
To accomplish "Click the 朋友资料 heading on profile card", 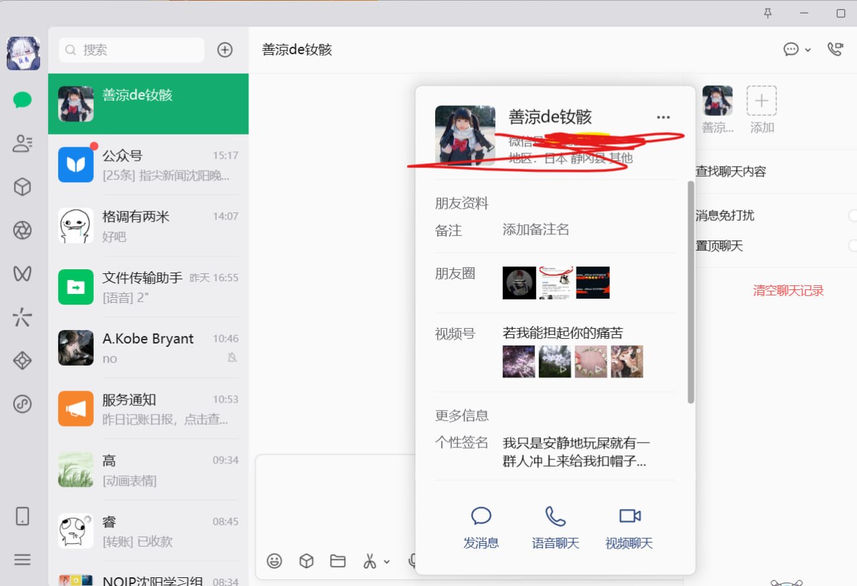I will click(462, 203).
